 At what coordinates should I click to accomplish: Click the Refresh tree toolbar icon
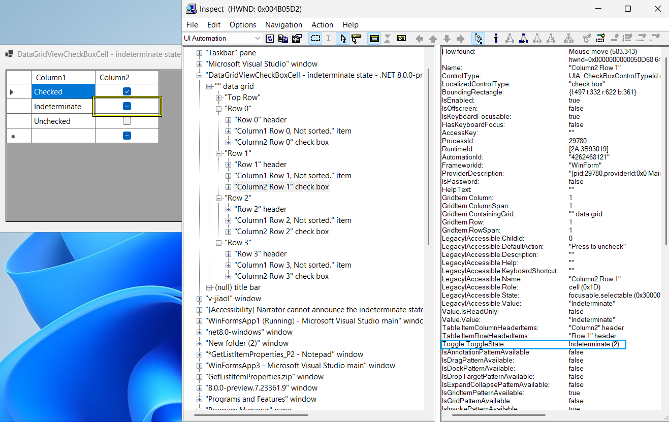coord(270,38)
